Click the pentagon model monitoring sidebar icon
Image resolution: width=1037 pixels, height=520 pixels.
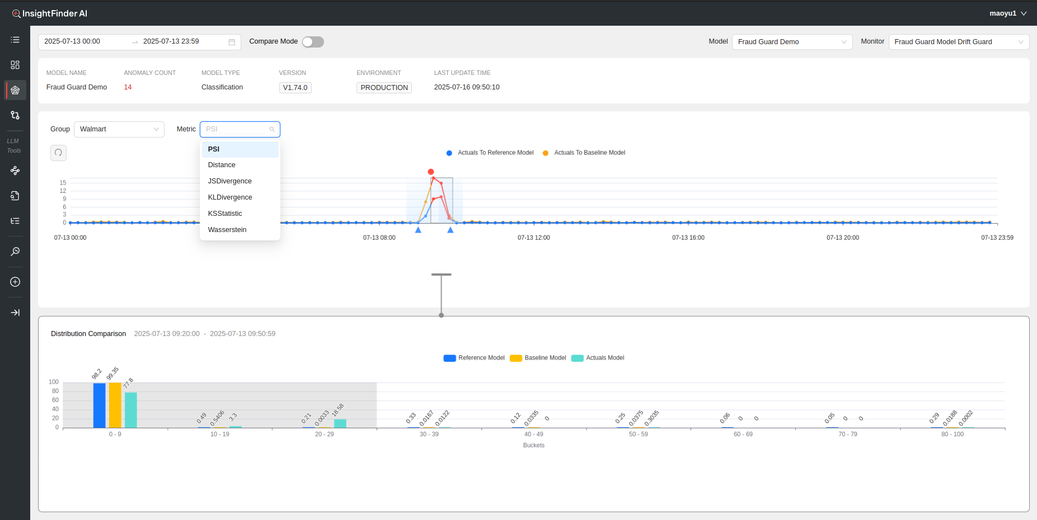[x=15, y=90]
